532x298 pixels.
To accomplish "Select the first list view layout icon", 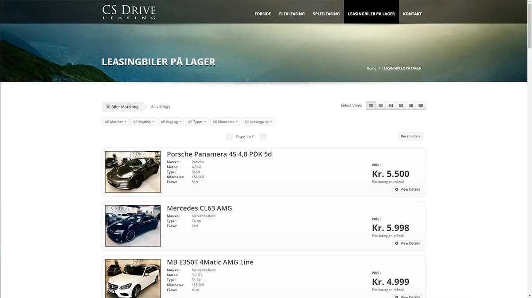I will 371,106.
